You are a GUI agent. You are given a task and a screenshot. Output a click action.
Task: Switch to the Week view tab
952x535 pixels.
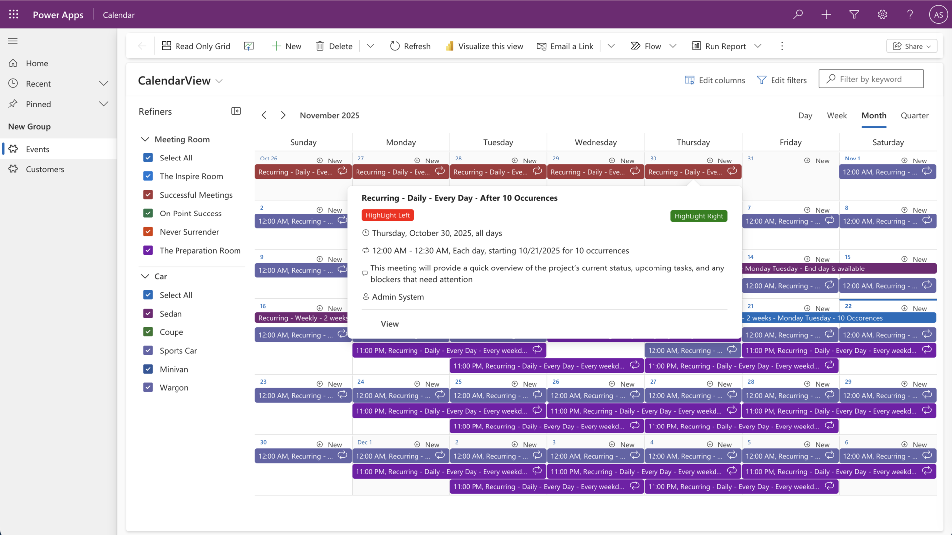[836, 115]
